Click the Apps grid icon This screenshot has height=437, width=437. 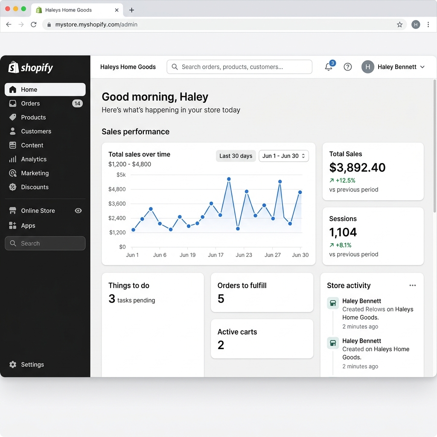[x=12, y=225]
